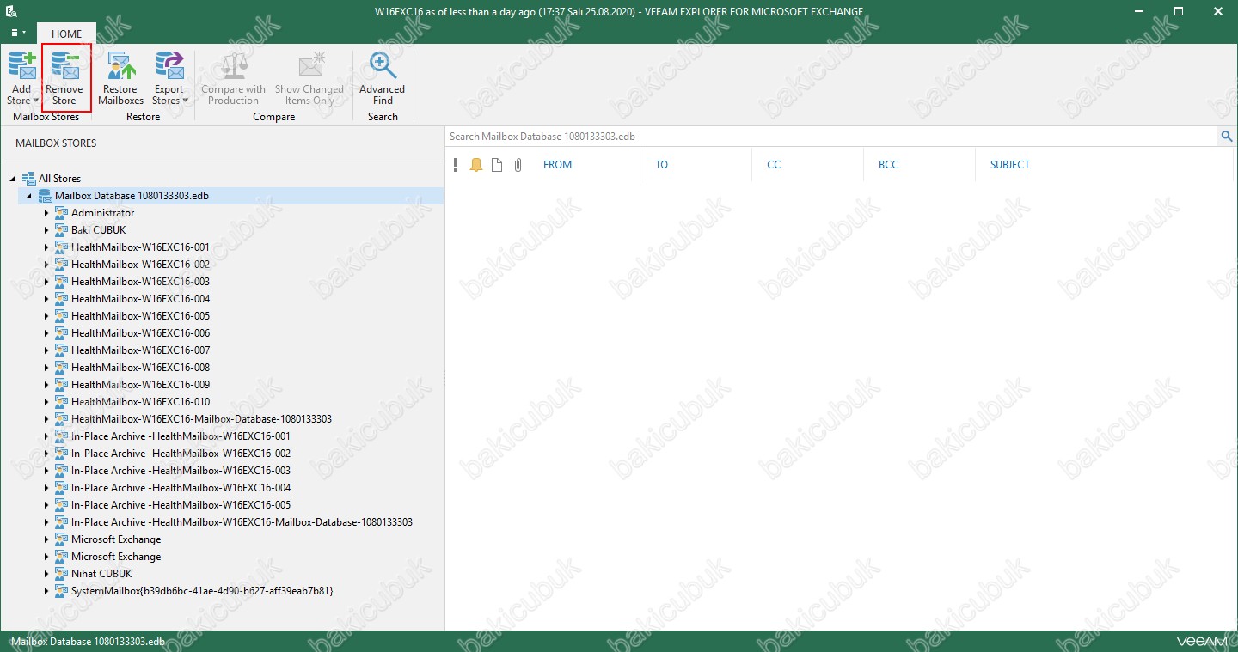Viewport: 1238px width, 652px height.
Task: Select the HealthMailbox-W16EXC16-007 mailbox
Action: (140, 350)
